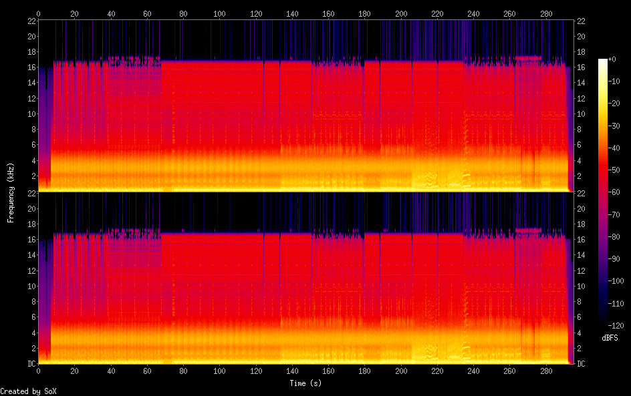Click the 60 tick label on the bottom time axis
This screenshot has height=396, width=631.
147,371
